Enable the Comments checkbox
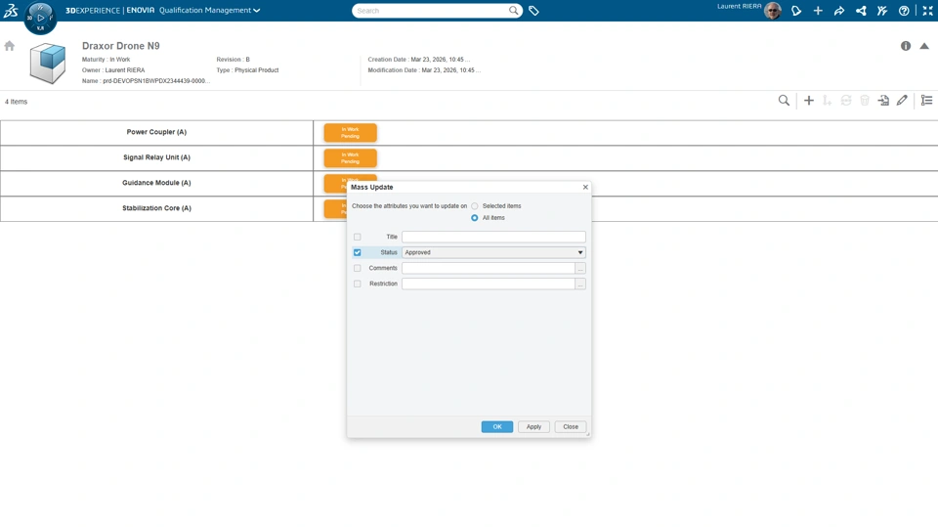938x527 pixels. [x=358, y=268]
